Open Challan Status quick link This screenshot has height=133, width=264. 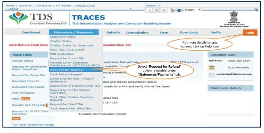click(23, 61)
